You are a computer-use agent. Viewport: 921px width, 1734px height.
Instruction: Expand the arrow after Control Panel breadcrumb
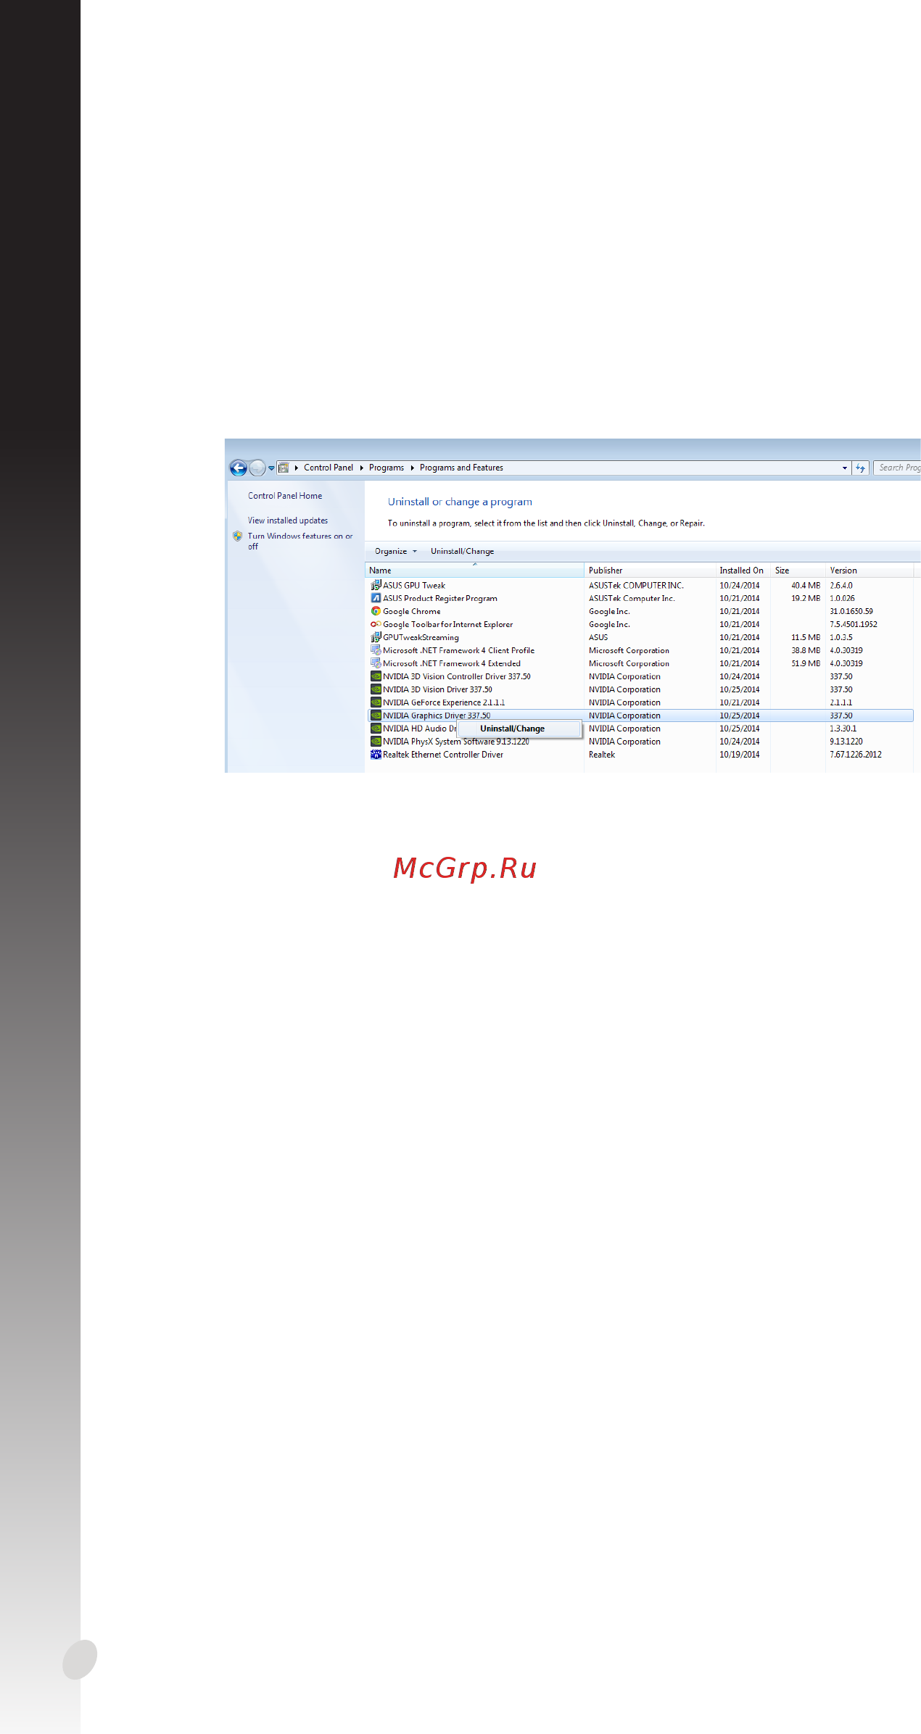click(361, 468)
